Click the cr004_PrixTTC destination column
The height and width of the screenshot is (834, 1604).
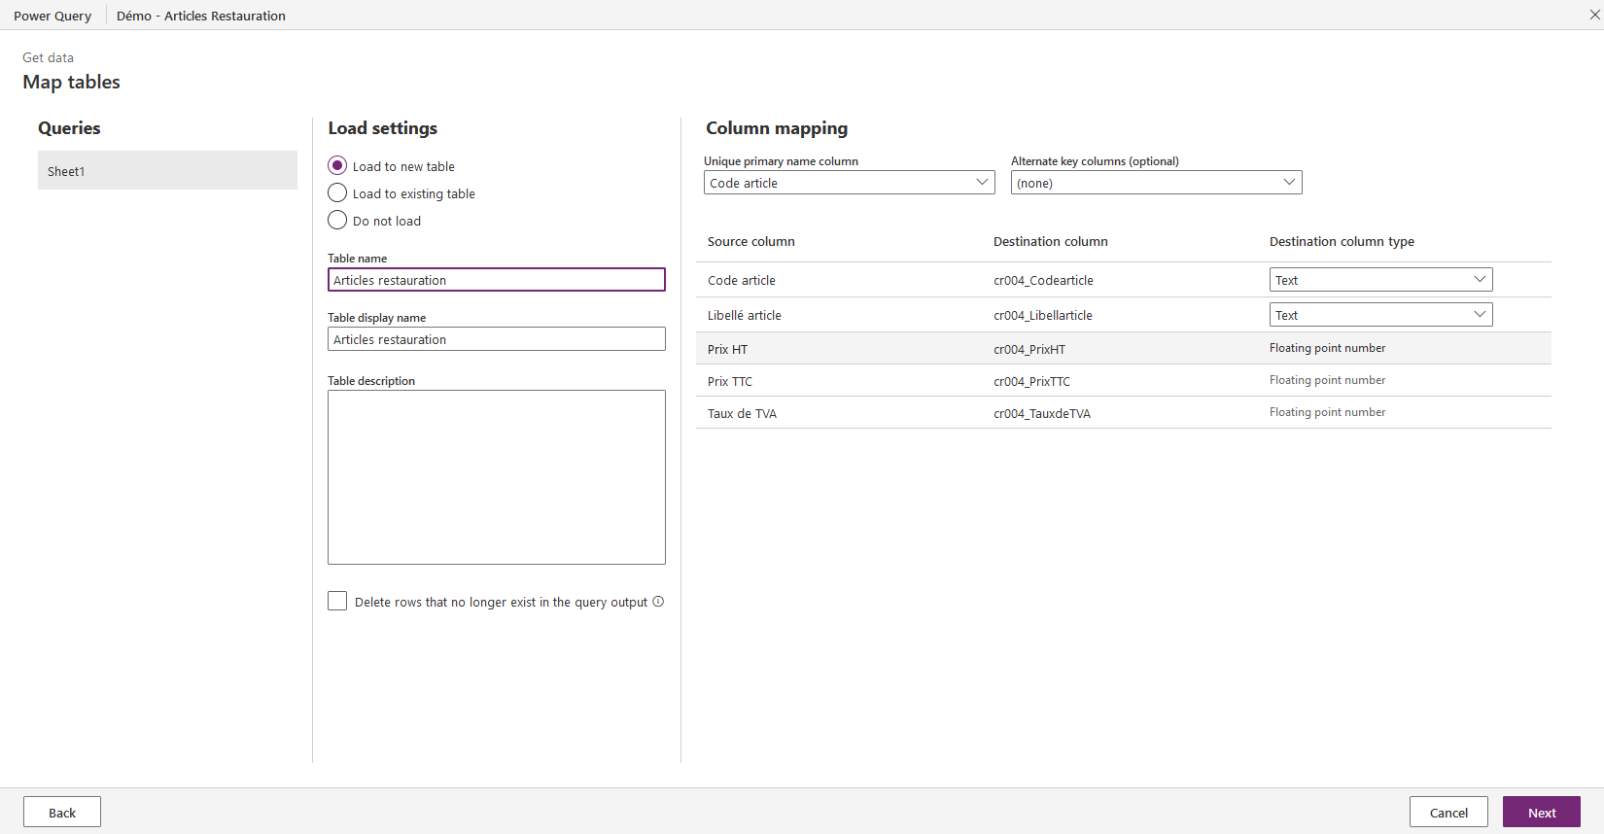point(1031,382)
